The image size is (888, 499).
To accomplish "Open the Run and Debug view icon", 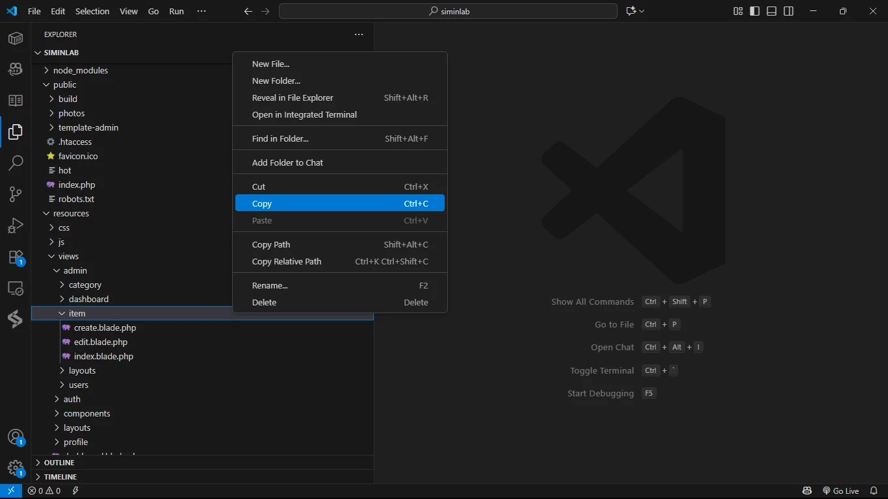I will (x=16, y=225).
